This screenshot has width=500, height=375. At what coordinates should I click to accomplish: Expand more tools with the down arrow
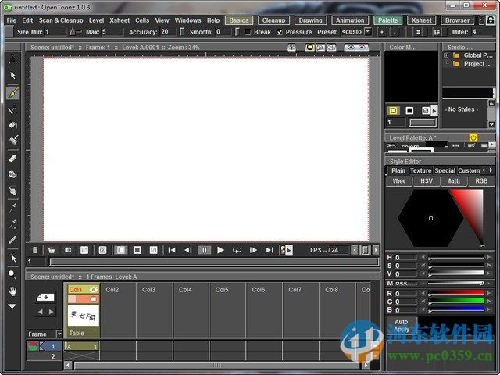point(12,306)
